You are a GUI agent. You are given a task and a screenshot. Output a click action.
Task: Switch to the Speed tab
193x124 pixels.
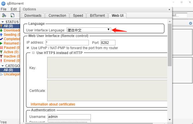pyautogui.click(x=78, y=16)
